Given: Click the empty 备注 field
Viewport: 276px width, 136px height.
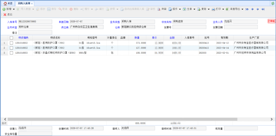Looking at the screenshot, I should pos(35,32).
